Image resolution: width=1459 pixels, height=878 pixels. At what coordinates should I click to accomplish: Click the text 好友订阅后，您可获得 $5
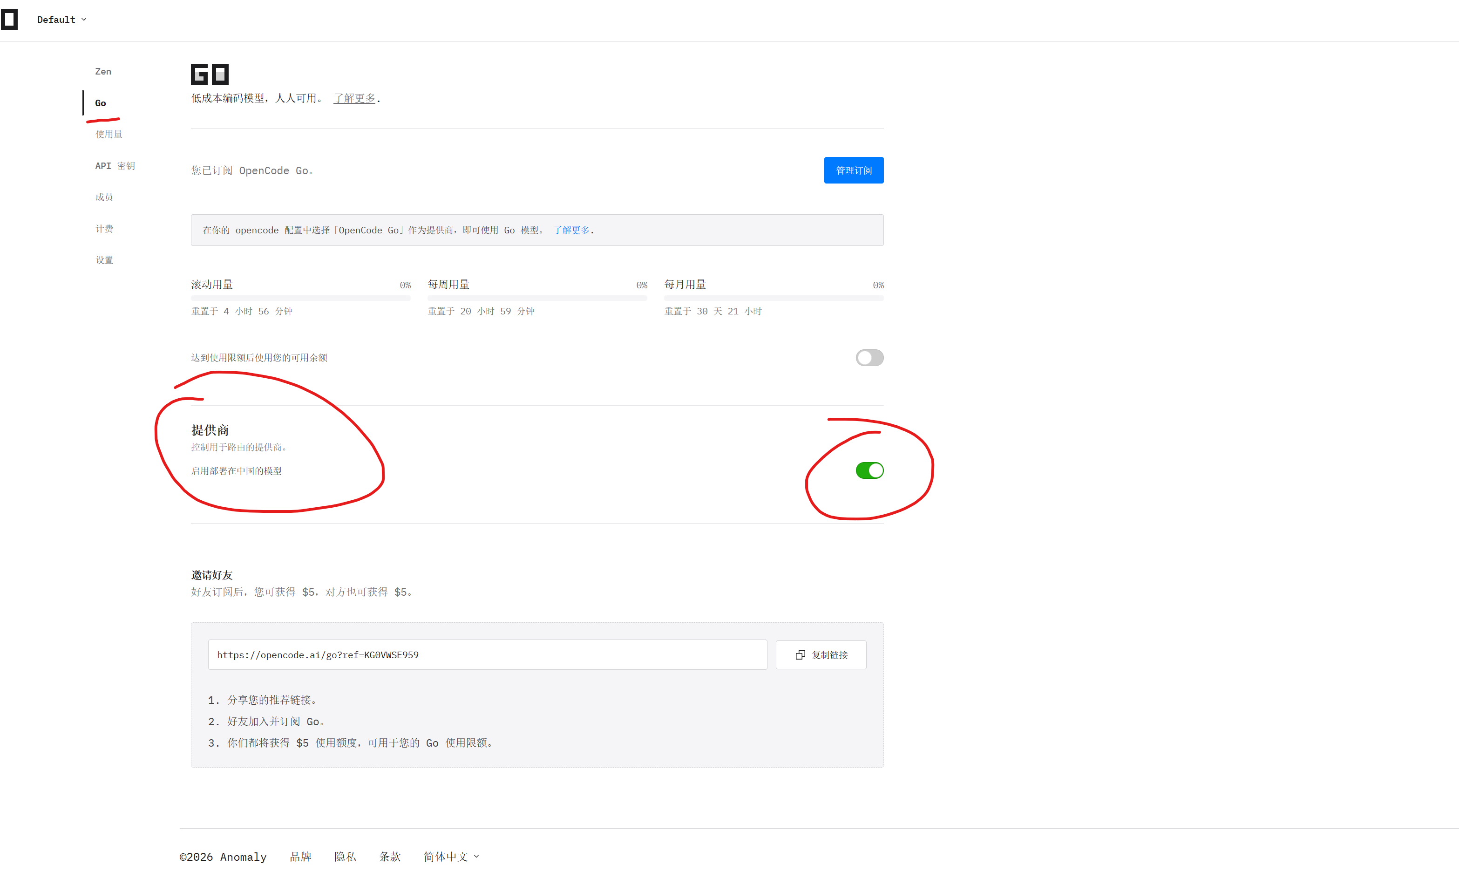tap(253, 592)
